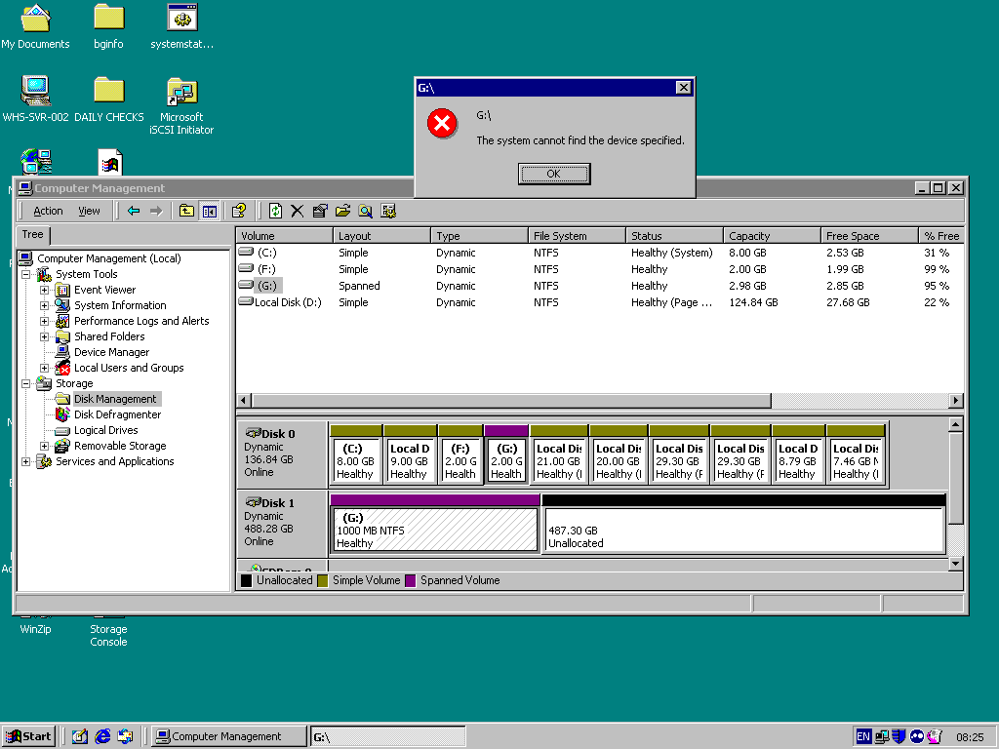Collapse the Storage tree node
999x749 pixels.
25,383
